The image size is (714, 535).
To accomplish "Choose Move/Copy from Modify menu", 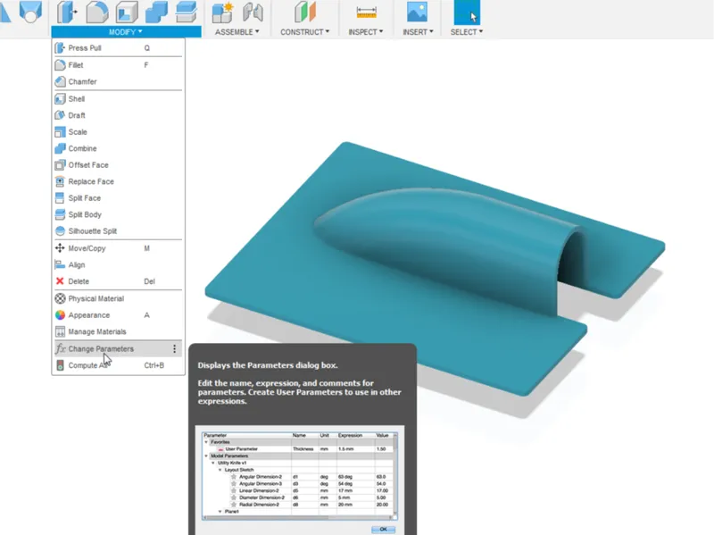I will pyautogui.click(x=118, y=248).
